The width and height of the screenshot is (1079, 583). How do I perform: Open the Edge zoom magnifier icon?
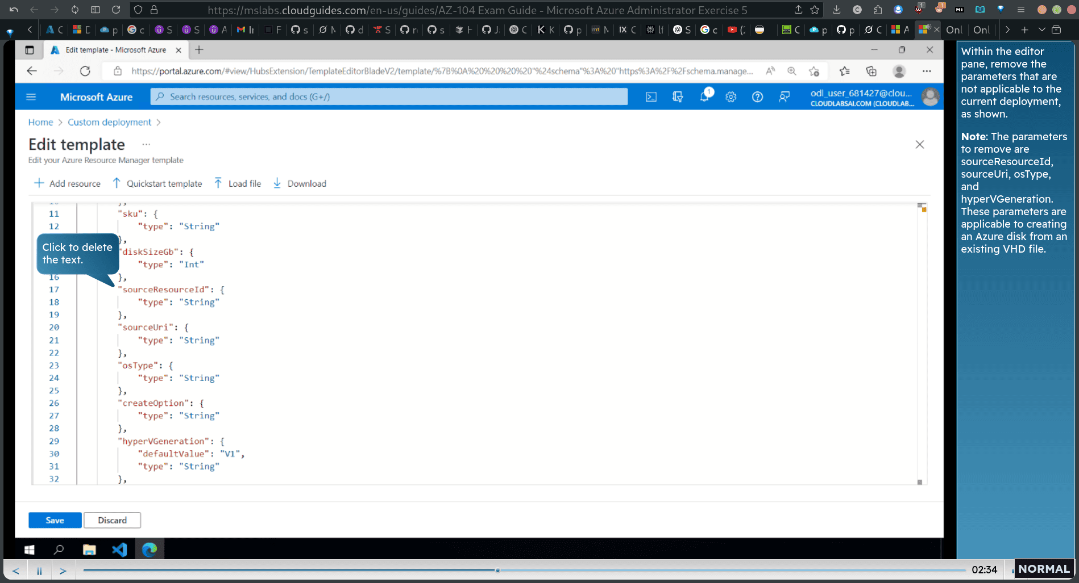click(x=792, y=71)
